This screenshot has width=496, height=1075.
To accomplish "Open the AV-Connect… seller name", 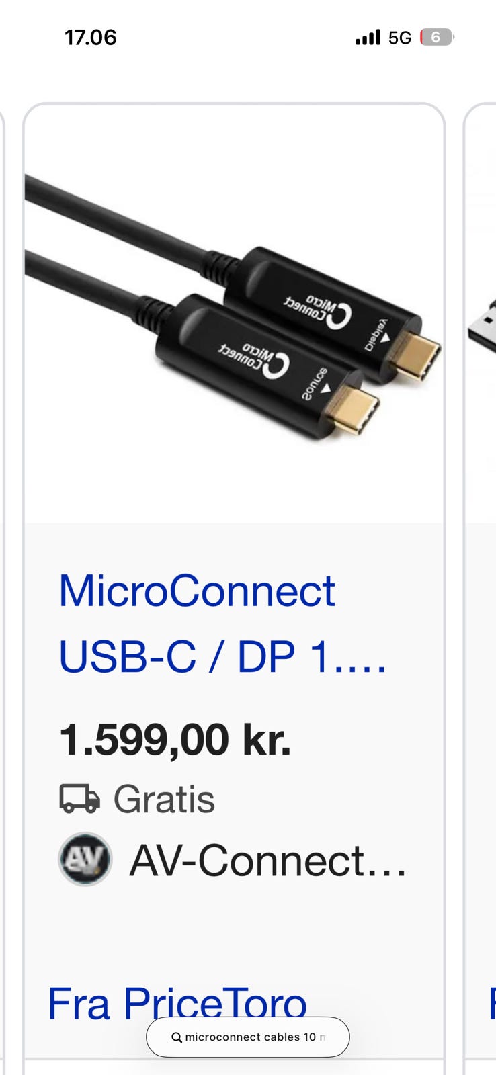I will coord(267,861).
